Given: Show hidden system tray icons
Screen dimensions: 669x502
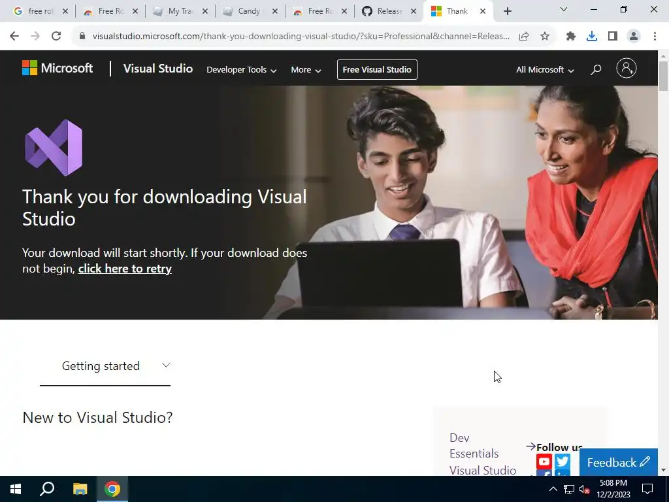Looking at the screenshot, I should click(x=553, y=489).
